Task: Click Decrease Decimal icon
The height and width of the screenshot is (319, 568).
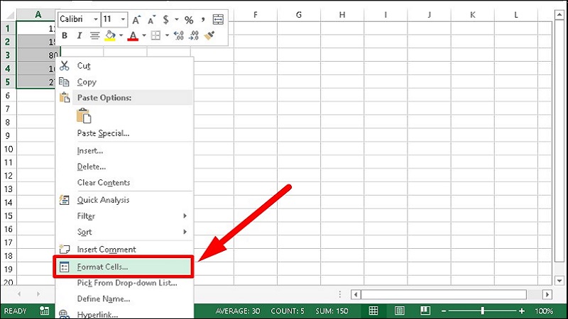Action: point(194,35)
